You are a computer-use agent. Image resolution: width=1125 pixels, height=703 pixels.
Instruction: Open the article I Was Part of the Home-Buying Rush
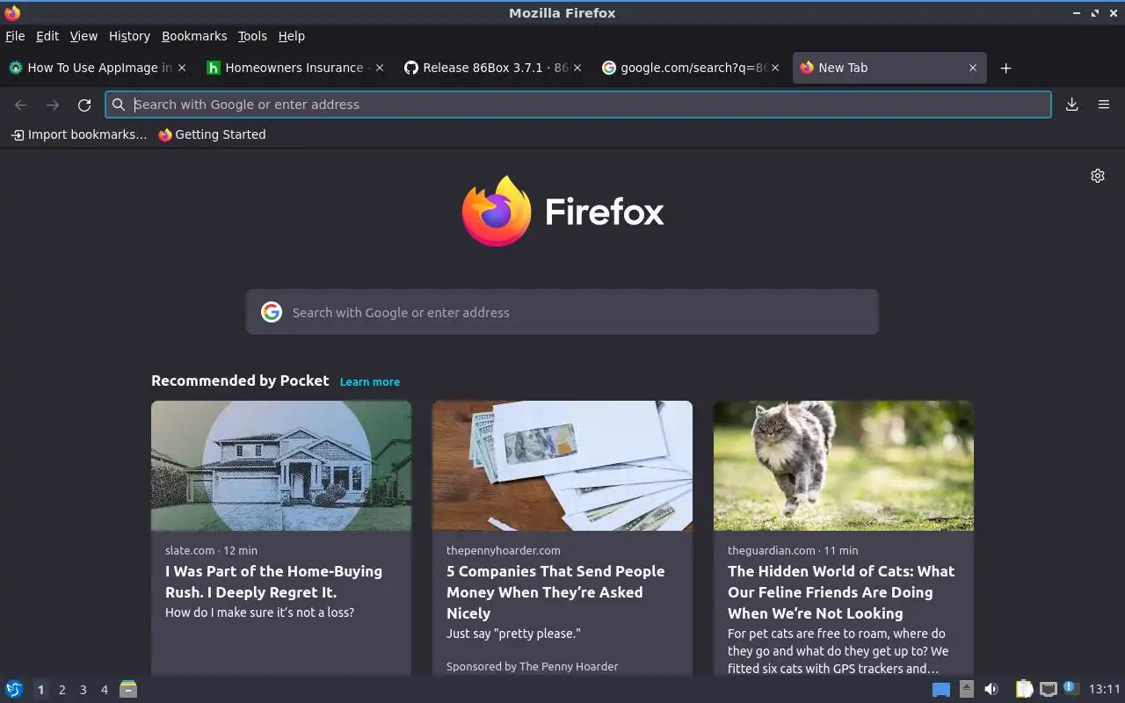click(x=273, y=582)
